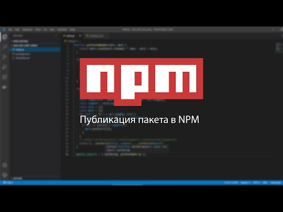Open the Search view in activity bar
The width and height of the screenshot is (283, 212).
5,47
